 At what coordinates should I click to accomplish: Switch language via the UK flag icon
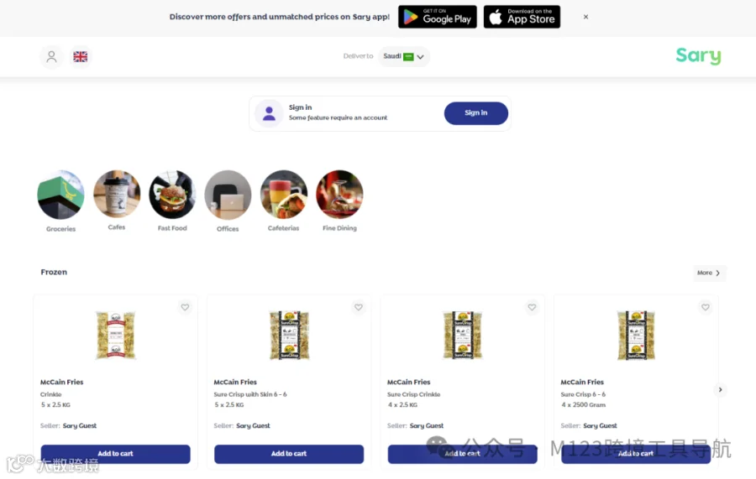pos(80,57)
